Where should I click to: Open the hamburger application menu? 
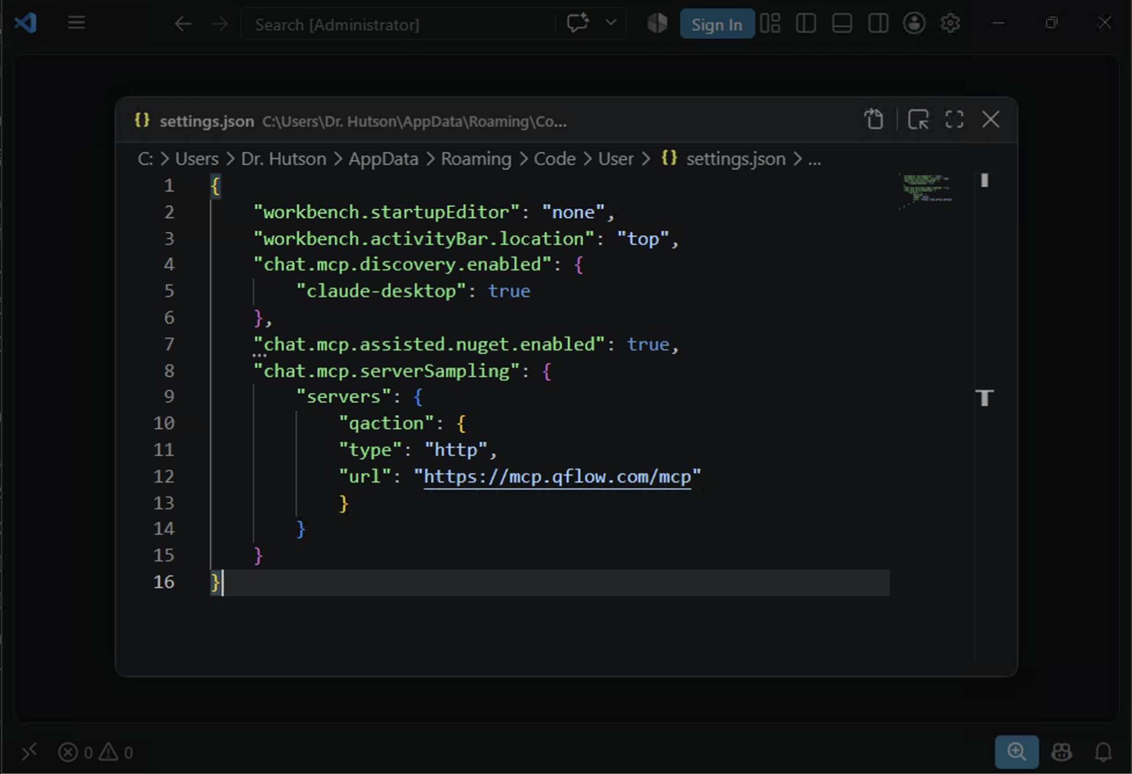pyautogui.click(x=76, y=23)
